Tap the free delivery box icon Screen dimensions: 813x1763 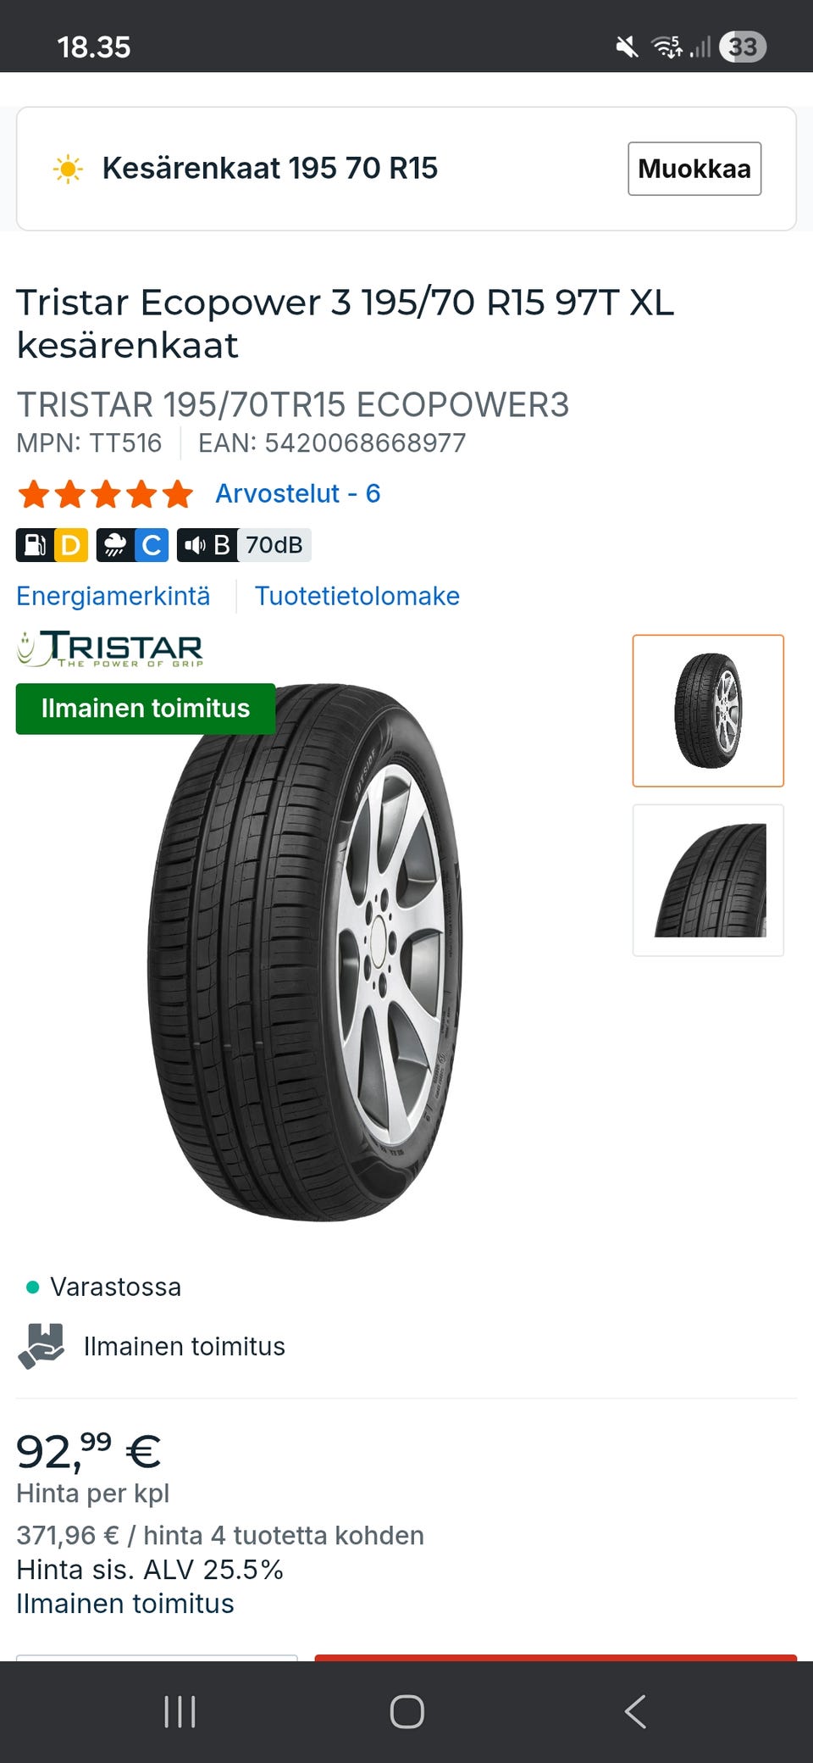[x=41, y=1346]
